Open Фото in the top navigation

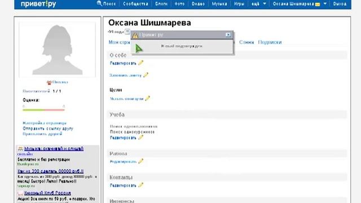(179, 4)
